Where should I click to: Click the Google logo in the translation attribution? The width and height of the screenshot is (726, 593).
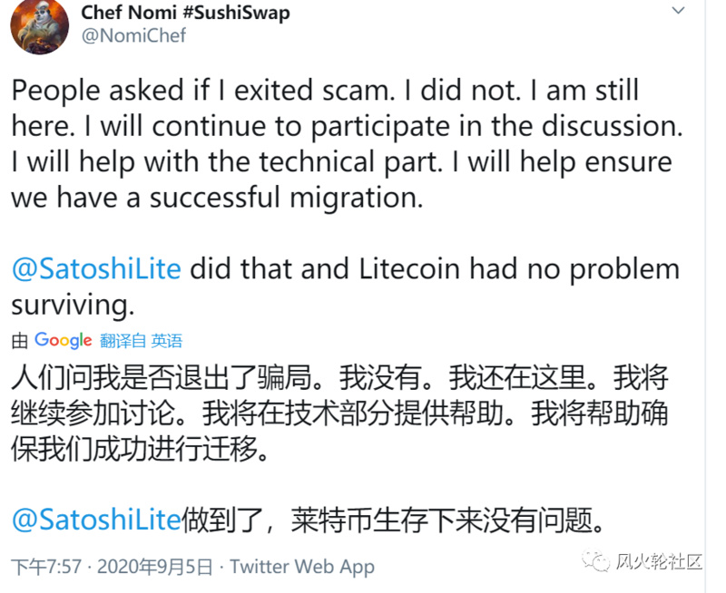coord(62,340)
